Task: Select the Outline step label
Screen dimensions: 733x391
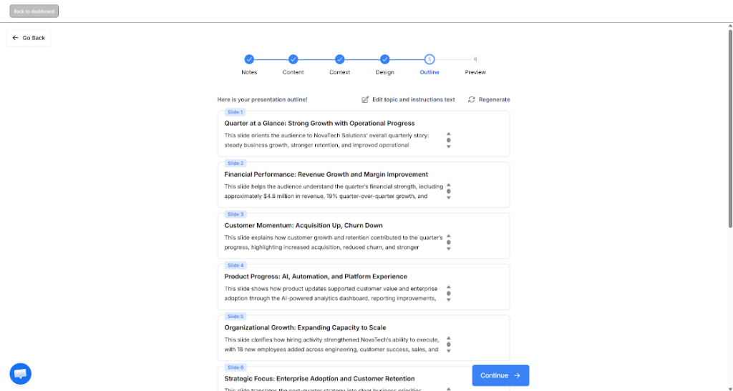Action: point(429,72)
